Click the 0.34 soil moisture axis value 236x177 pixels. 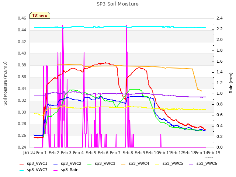click(x=22, y=88)
